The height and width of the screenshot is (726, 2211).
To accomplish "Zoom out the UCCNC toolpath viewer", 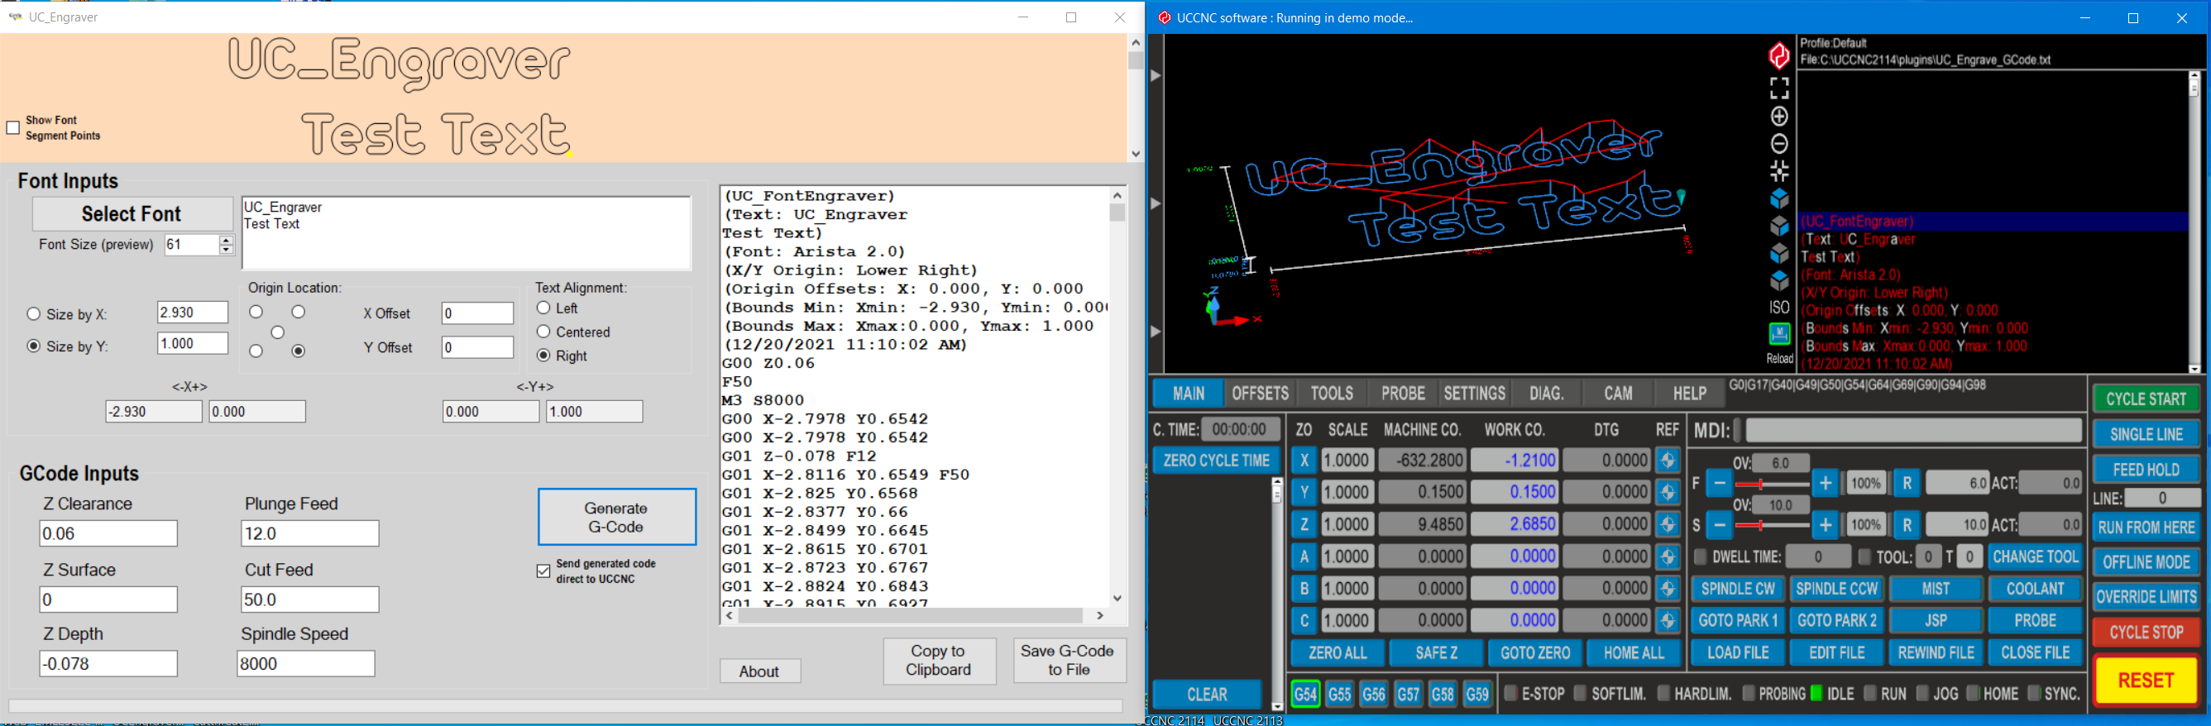I will (1779, 143).
